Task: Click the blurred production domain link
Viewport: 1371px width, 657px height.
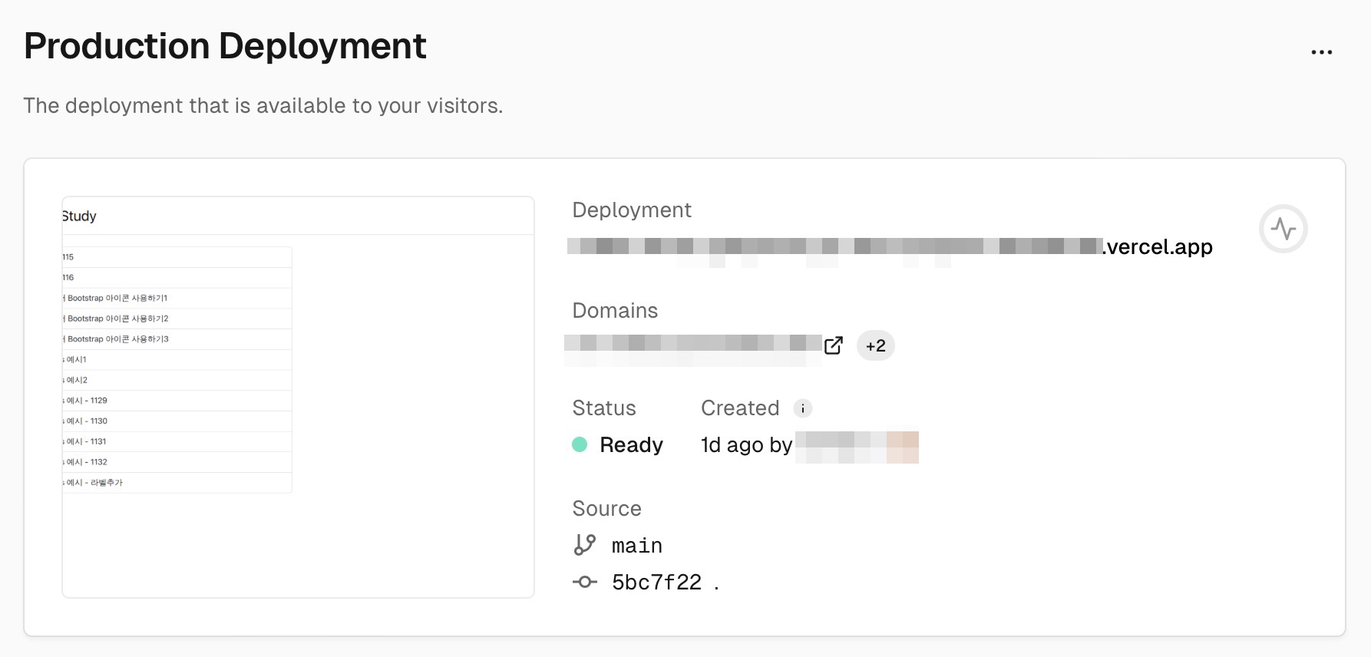Action: click(x=692, y=344)
